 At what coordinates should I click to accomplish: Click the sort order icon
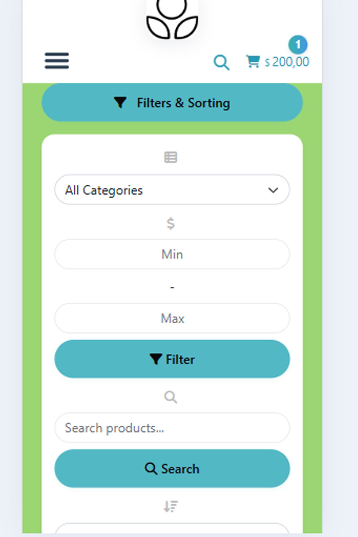coord(171,506)
